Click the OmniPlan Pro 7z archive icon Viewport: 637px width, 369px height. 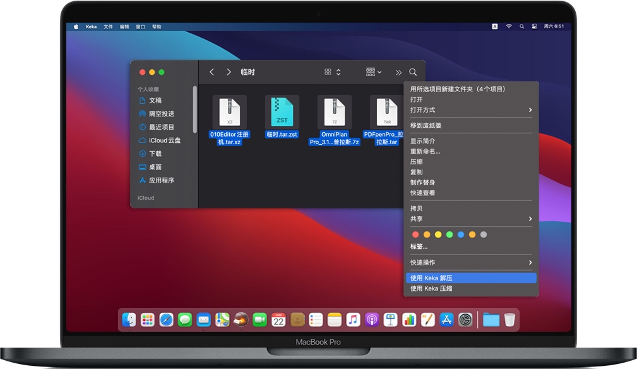click(x=334, y=113)
